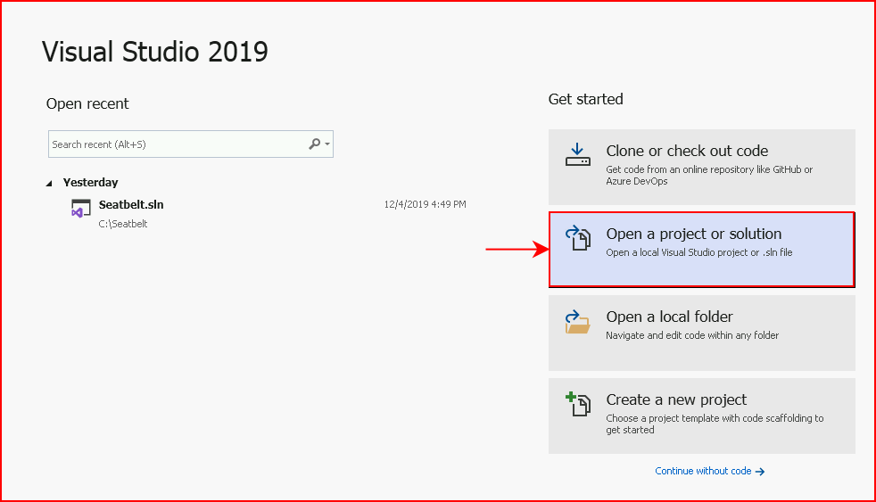Click the 'Choose a project template' description
Image resolution: width=876 pixels, height=502 pixels.
click(x=715, y=424)
